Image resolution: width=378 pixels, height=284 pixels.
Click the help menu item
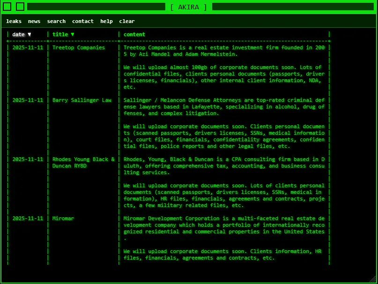pos(106,21)
